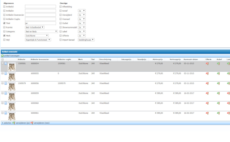This screenshot has width=230, height=142.
Task: Open the Actief Ja dropdown
Action: 82,11
